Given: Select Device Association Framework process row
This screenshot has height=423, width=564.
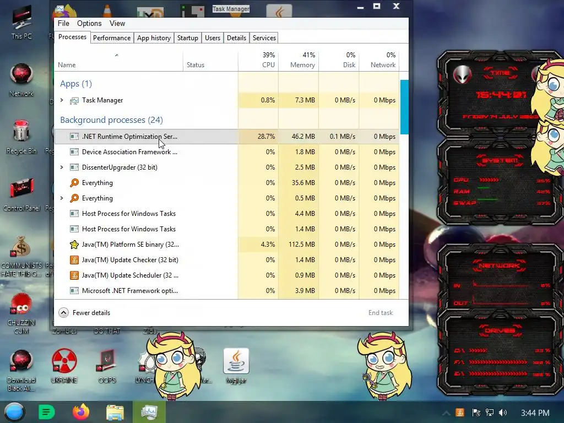Looking at the screenshot, I should [226, 152].
